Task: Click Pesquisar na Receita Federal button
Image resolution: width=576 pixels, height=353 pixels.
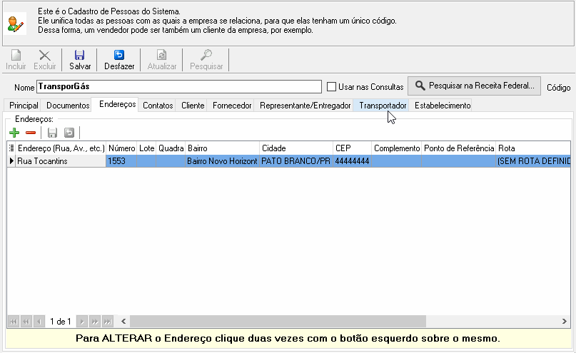Action: pos(474,86)
